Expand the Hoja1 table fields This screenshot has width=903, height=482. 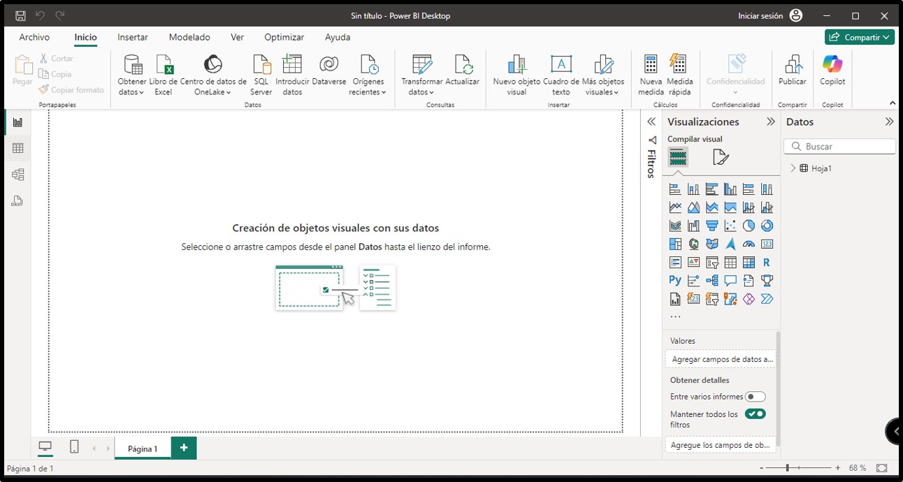point(793,168)
